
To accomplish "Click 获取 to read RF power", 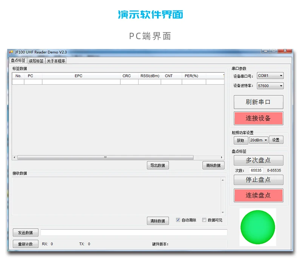I will pos(240,140).
